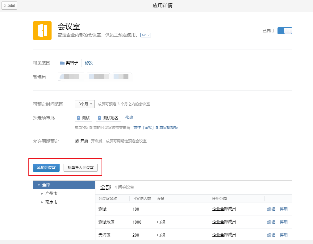313x244 pixels.
Task: Click 停用 for 天河区 room
Action: 283,235
